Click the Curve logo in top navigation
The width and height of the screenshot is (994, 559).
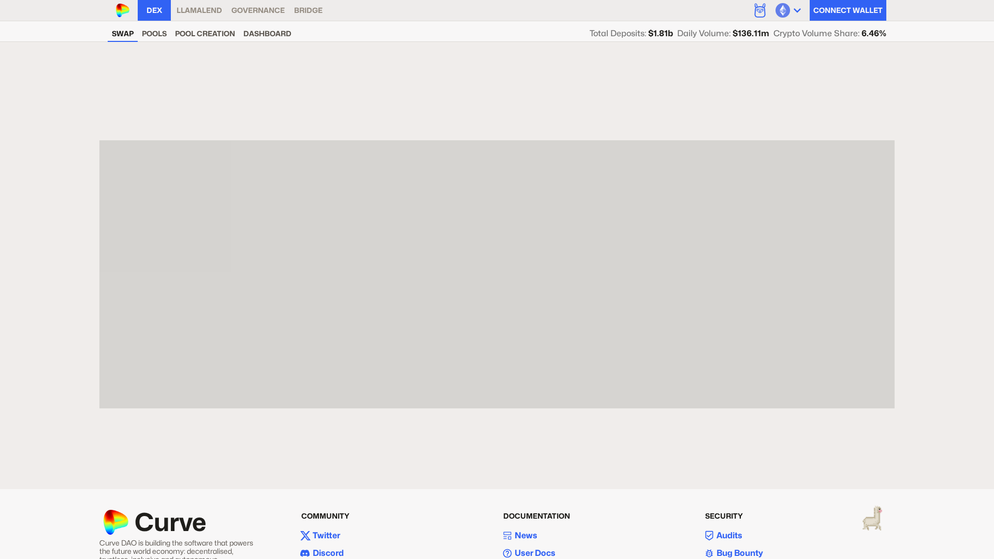[123, 10]
